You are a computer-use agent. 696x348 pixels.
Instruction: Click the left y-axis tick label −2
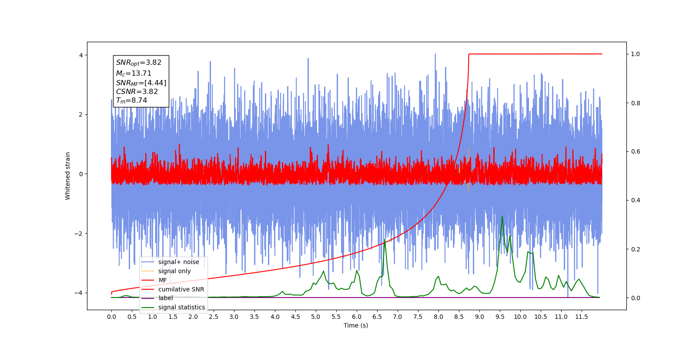(x=78, y=234)
